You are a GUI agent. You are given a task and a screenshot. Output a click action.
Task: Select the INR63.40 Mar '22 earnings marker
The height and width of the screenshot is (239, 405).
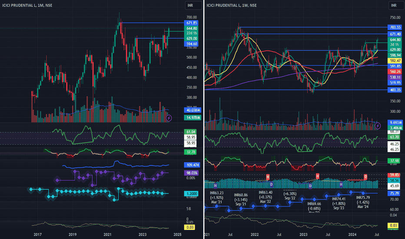click(x=265, y=197)
